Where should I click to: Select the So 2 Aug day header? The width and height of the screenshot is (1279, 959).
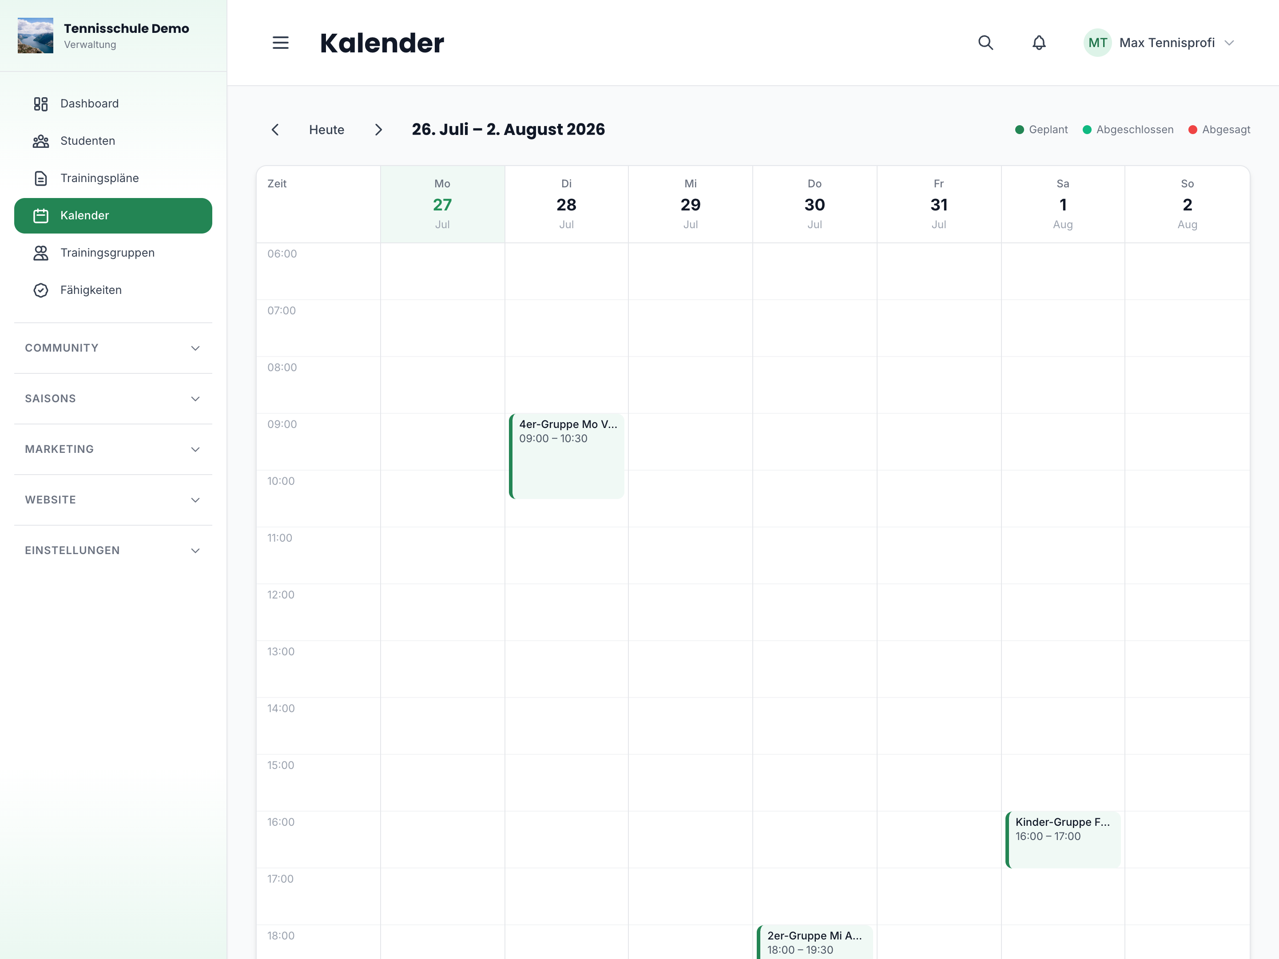1187,204
